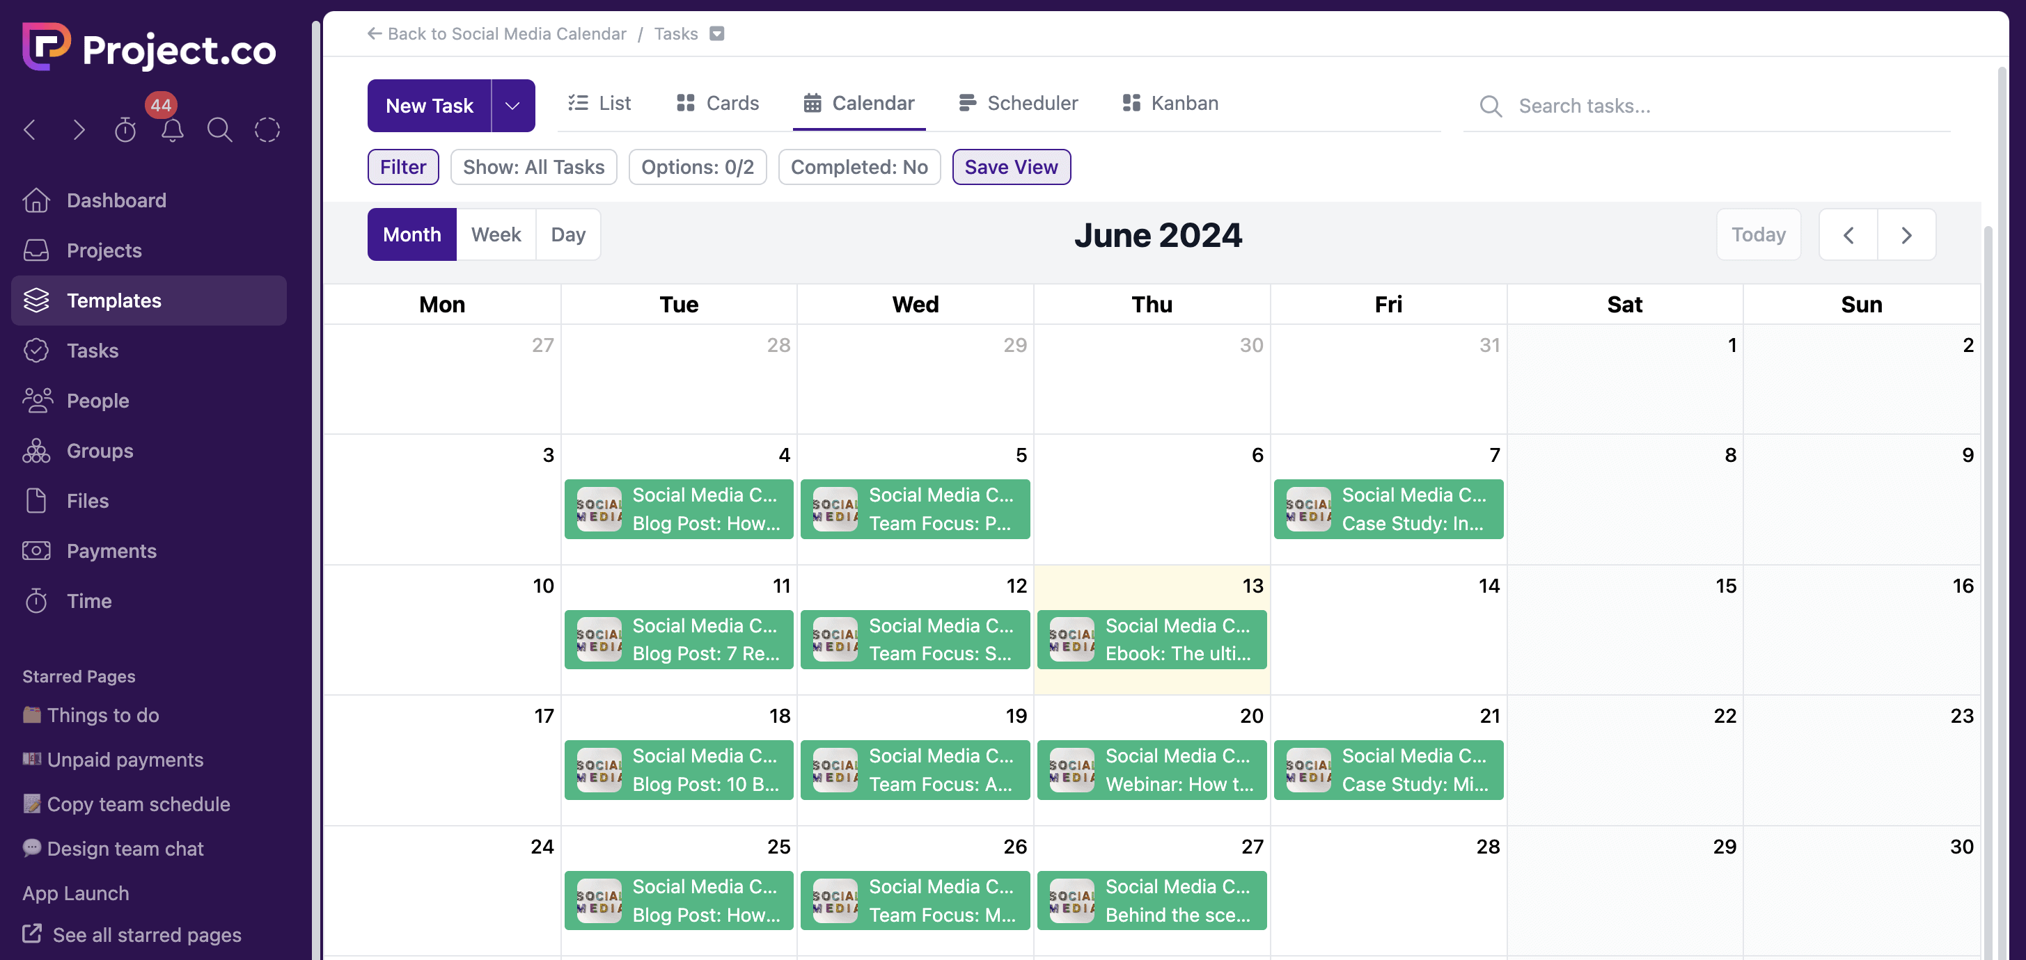The image size is (2026, 960).
Task: Go to next month with right chevron
Action: [1906, 234]
